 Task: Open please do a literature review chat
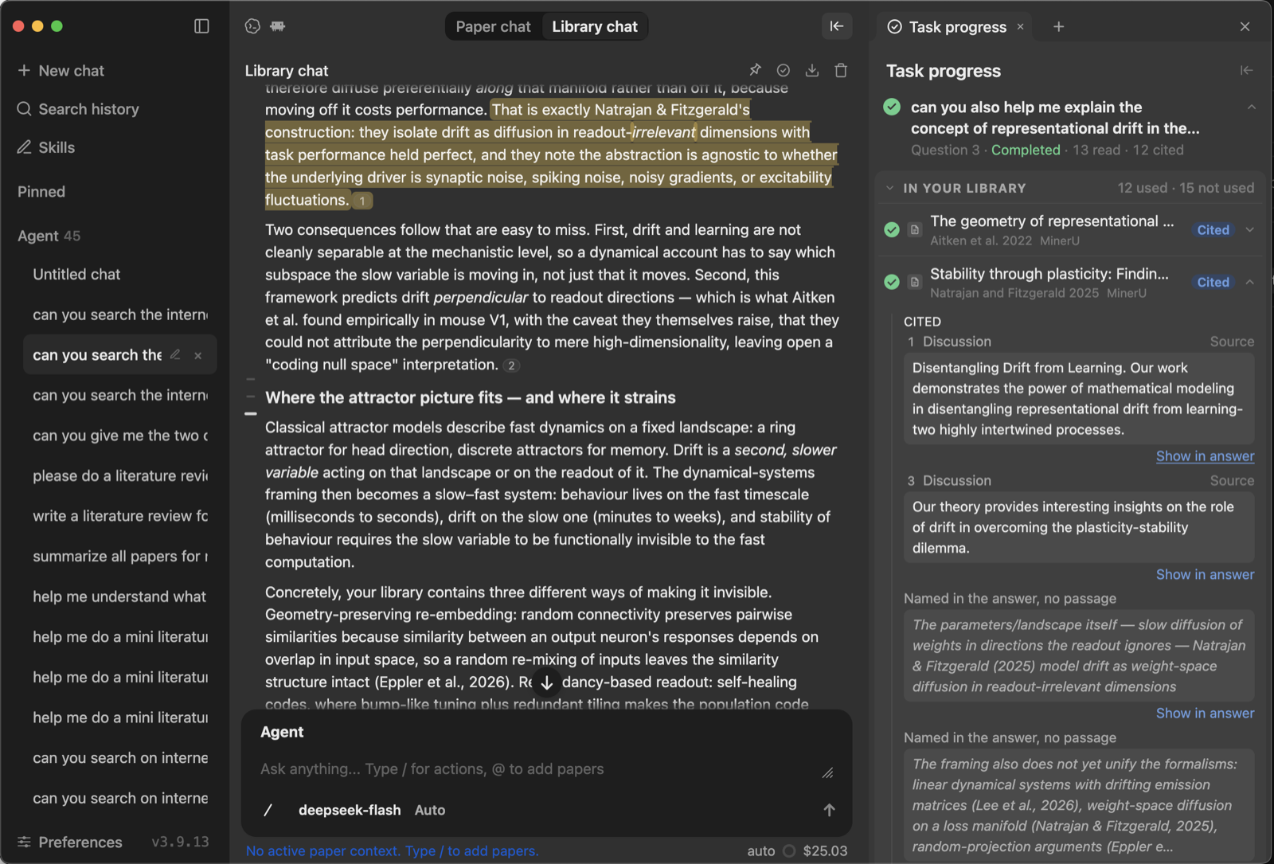click(x=119, y=475)
